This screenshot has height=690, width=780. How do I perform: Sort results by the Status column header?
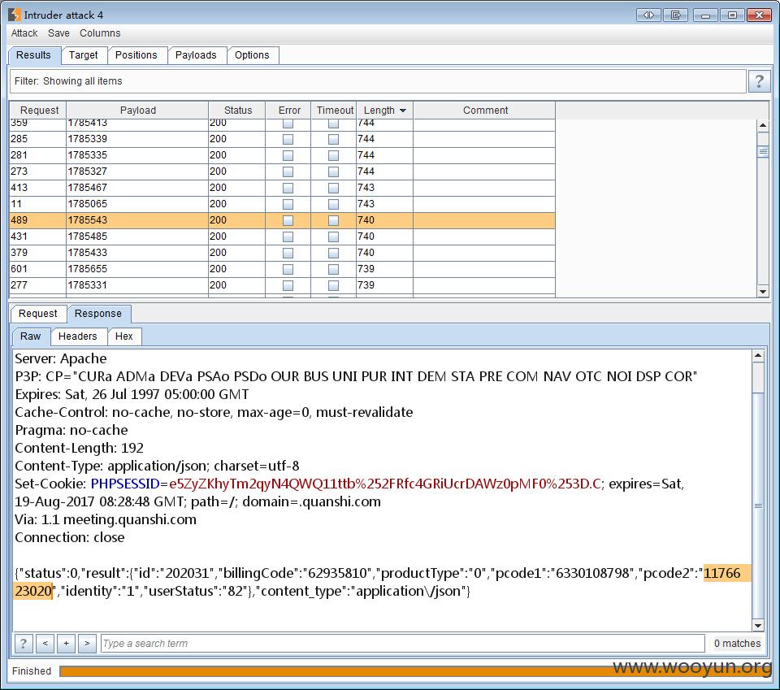237,111
